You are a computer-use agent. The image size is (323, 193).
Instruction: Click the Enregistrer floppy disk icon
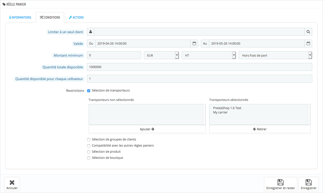point(309,182)
